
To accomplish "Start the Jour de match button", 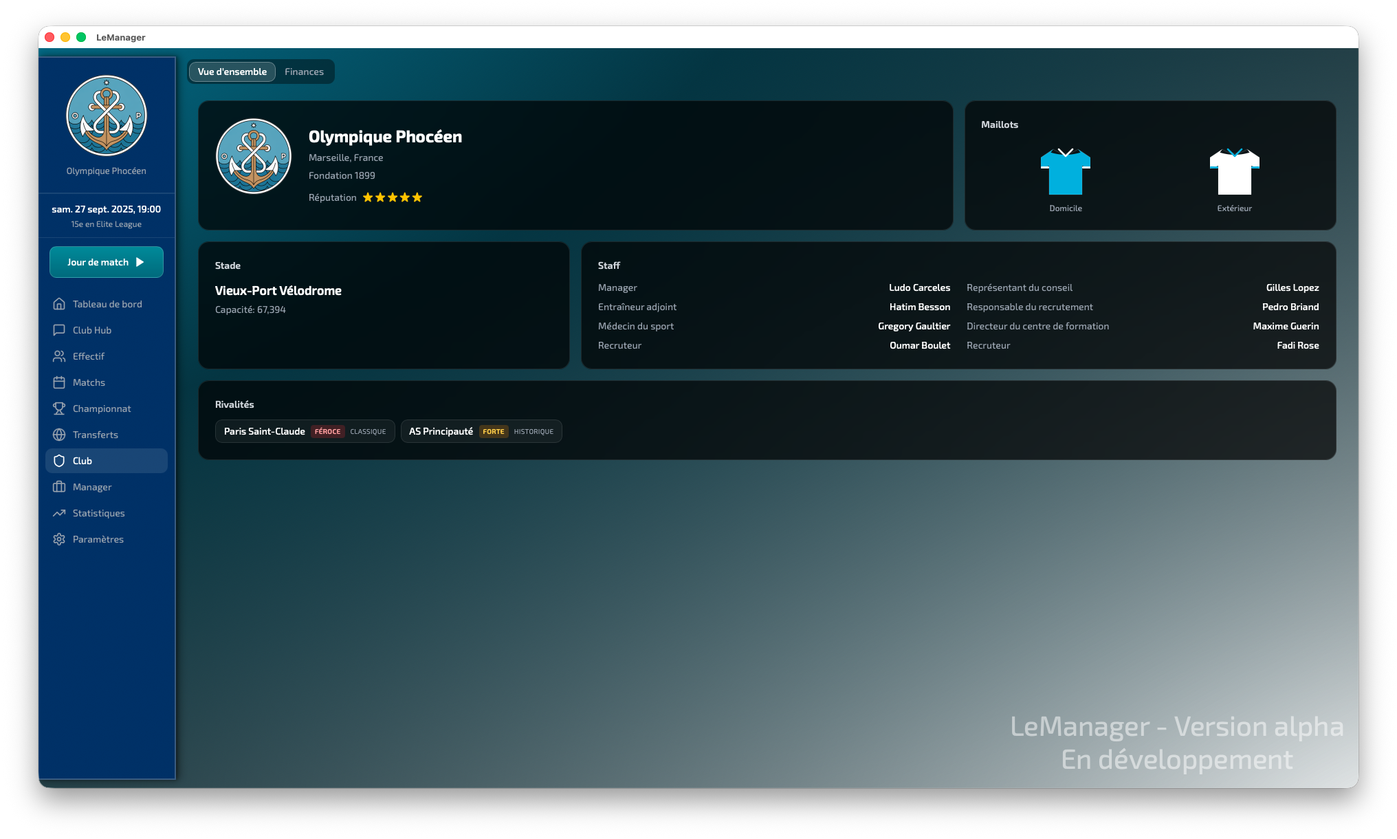I will [107, 262].
